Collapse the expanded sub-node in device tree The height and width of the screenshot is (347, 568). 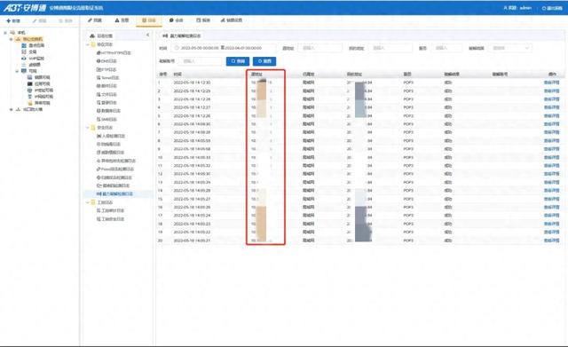coord(17,71)
